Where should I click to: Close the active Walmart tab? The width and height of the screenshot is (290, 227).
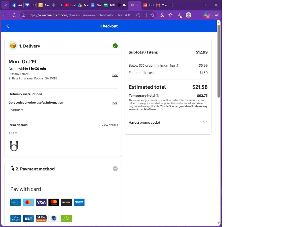pyautogui.click(x=137, y=5)
